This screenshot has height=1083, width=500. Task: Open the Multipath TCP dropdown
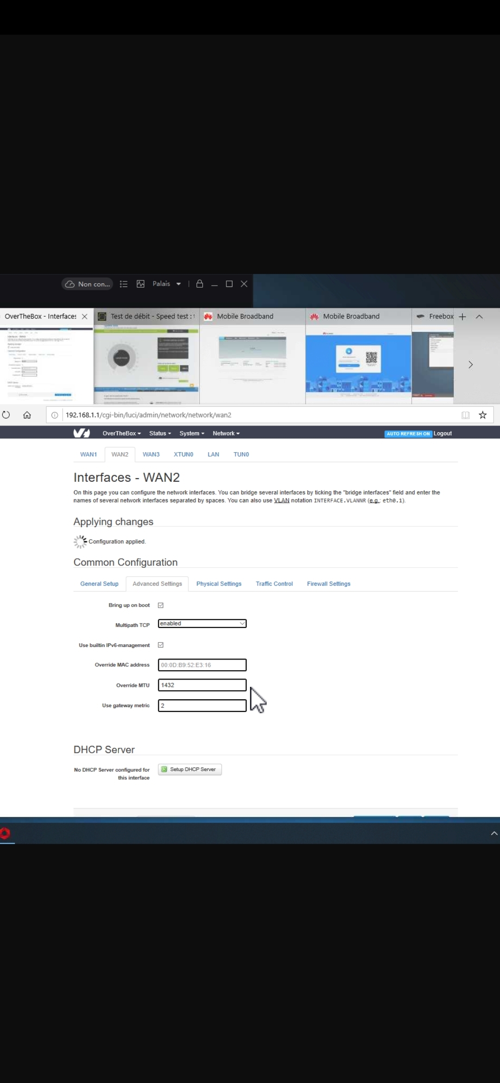click(x=202, y=623)
